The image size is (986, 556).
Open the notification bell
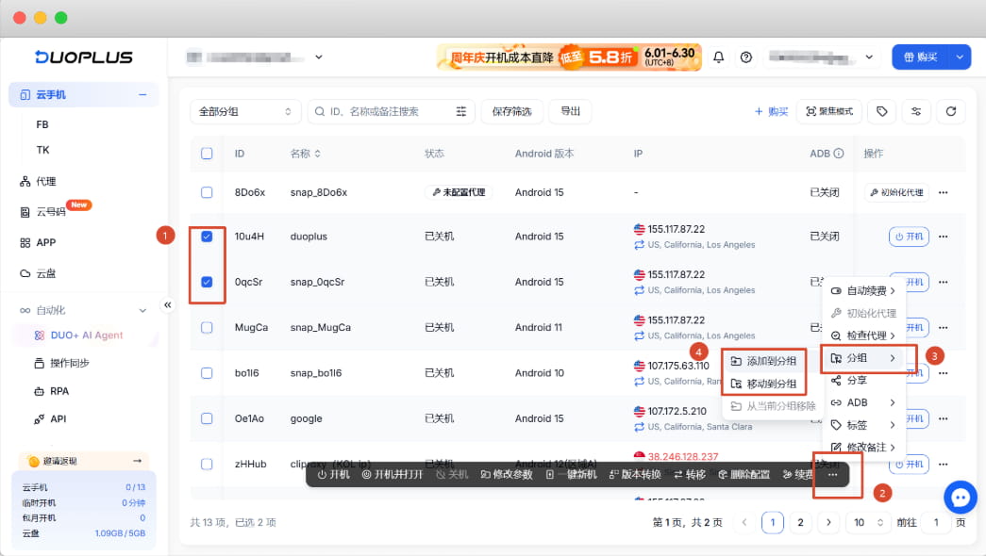pos(718,57)
